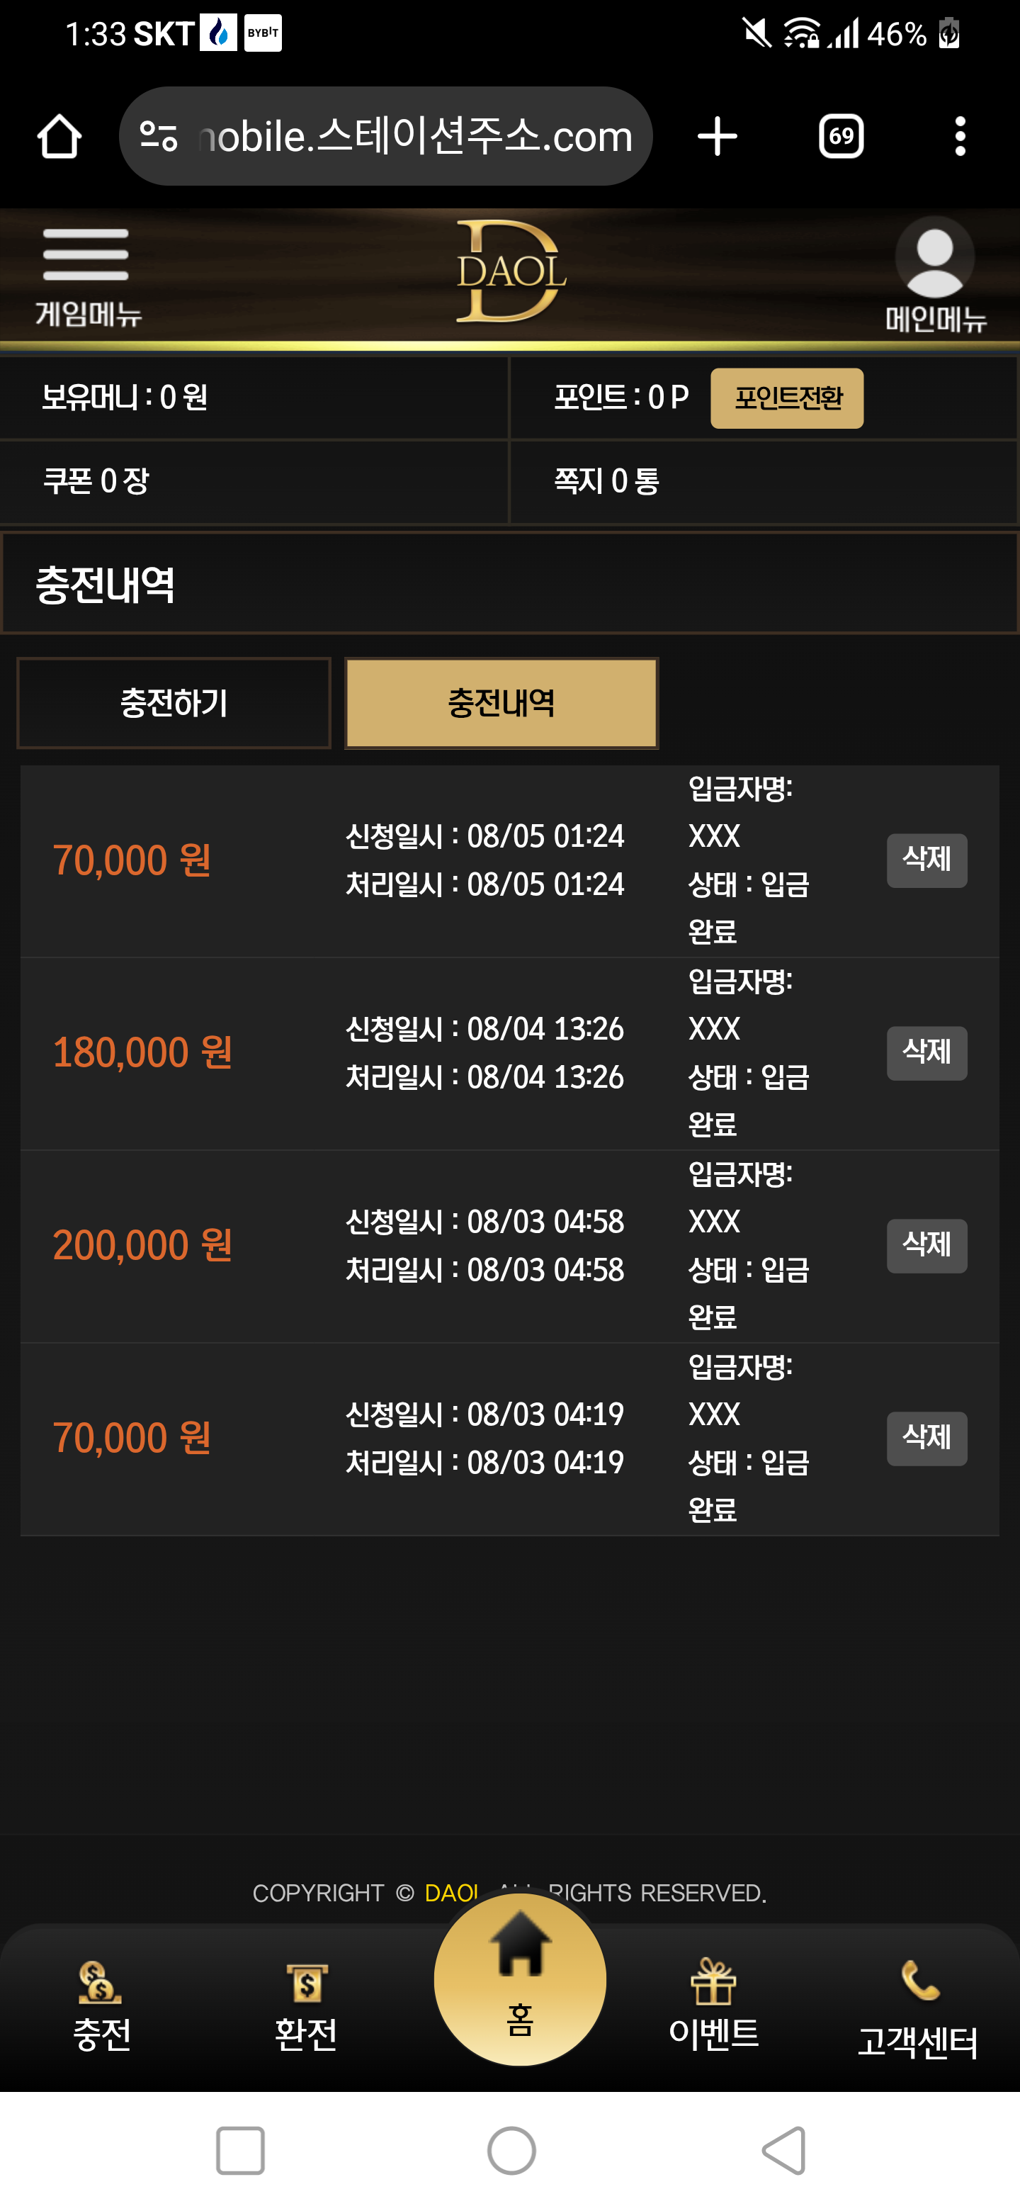Open the tab switcher showing 69

pos(841,137)
